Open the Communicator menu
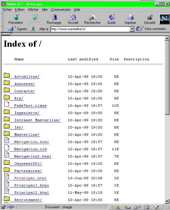 pyautogui.click(x=61, y=10)
